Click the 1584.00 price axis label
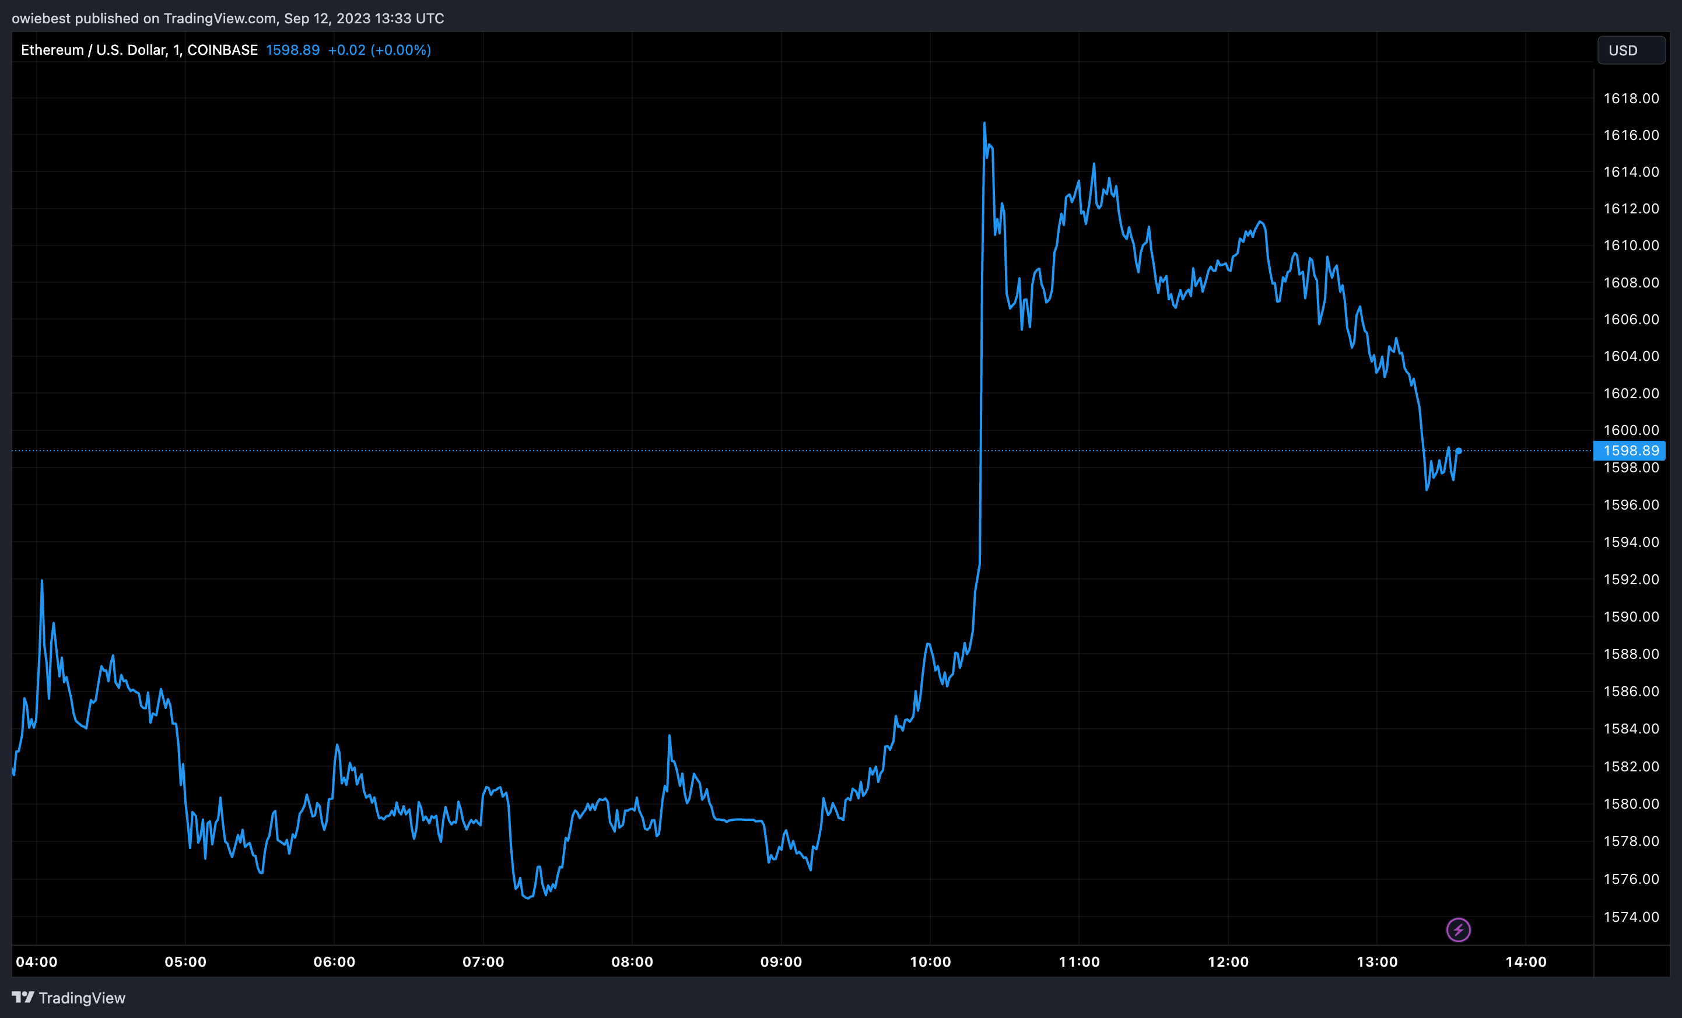Screen dimensions: 1682x1018 click(1631, 729)
